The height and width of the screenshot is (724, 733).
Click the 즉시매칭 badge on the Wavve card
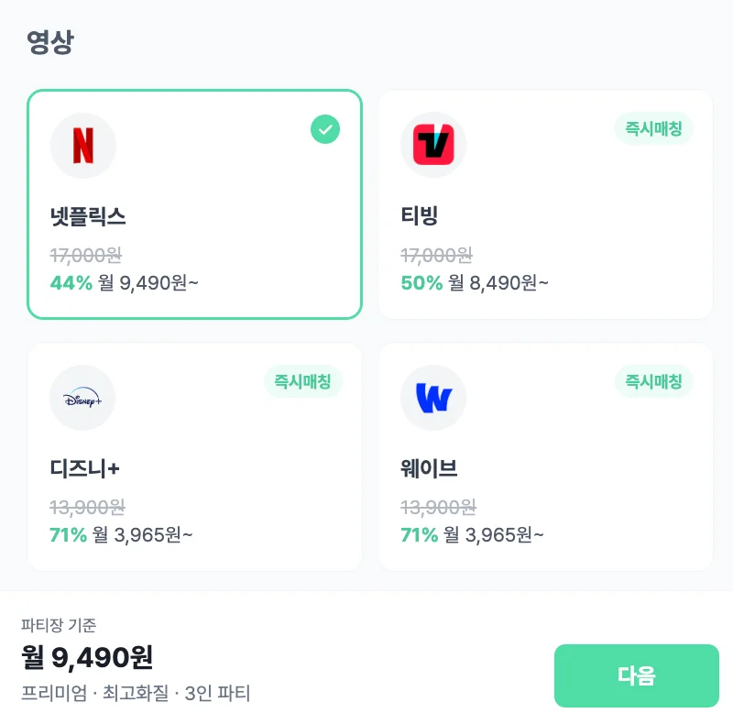[x=654, y=382]
